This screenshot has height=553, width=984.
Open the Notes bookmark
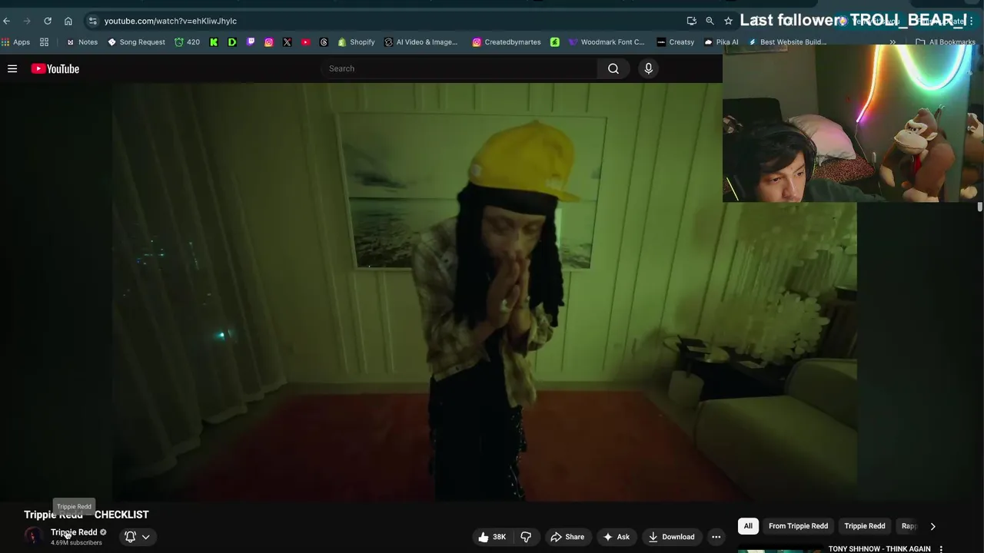point(82,42)
